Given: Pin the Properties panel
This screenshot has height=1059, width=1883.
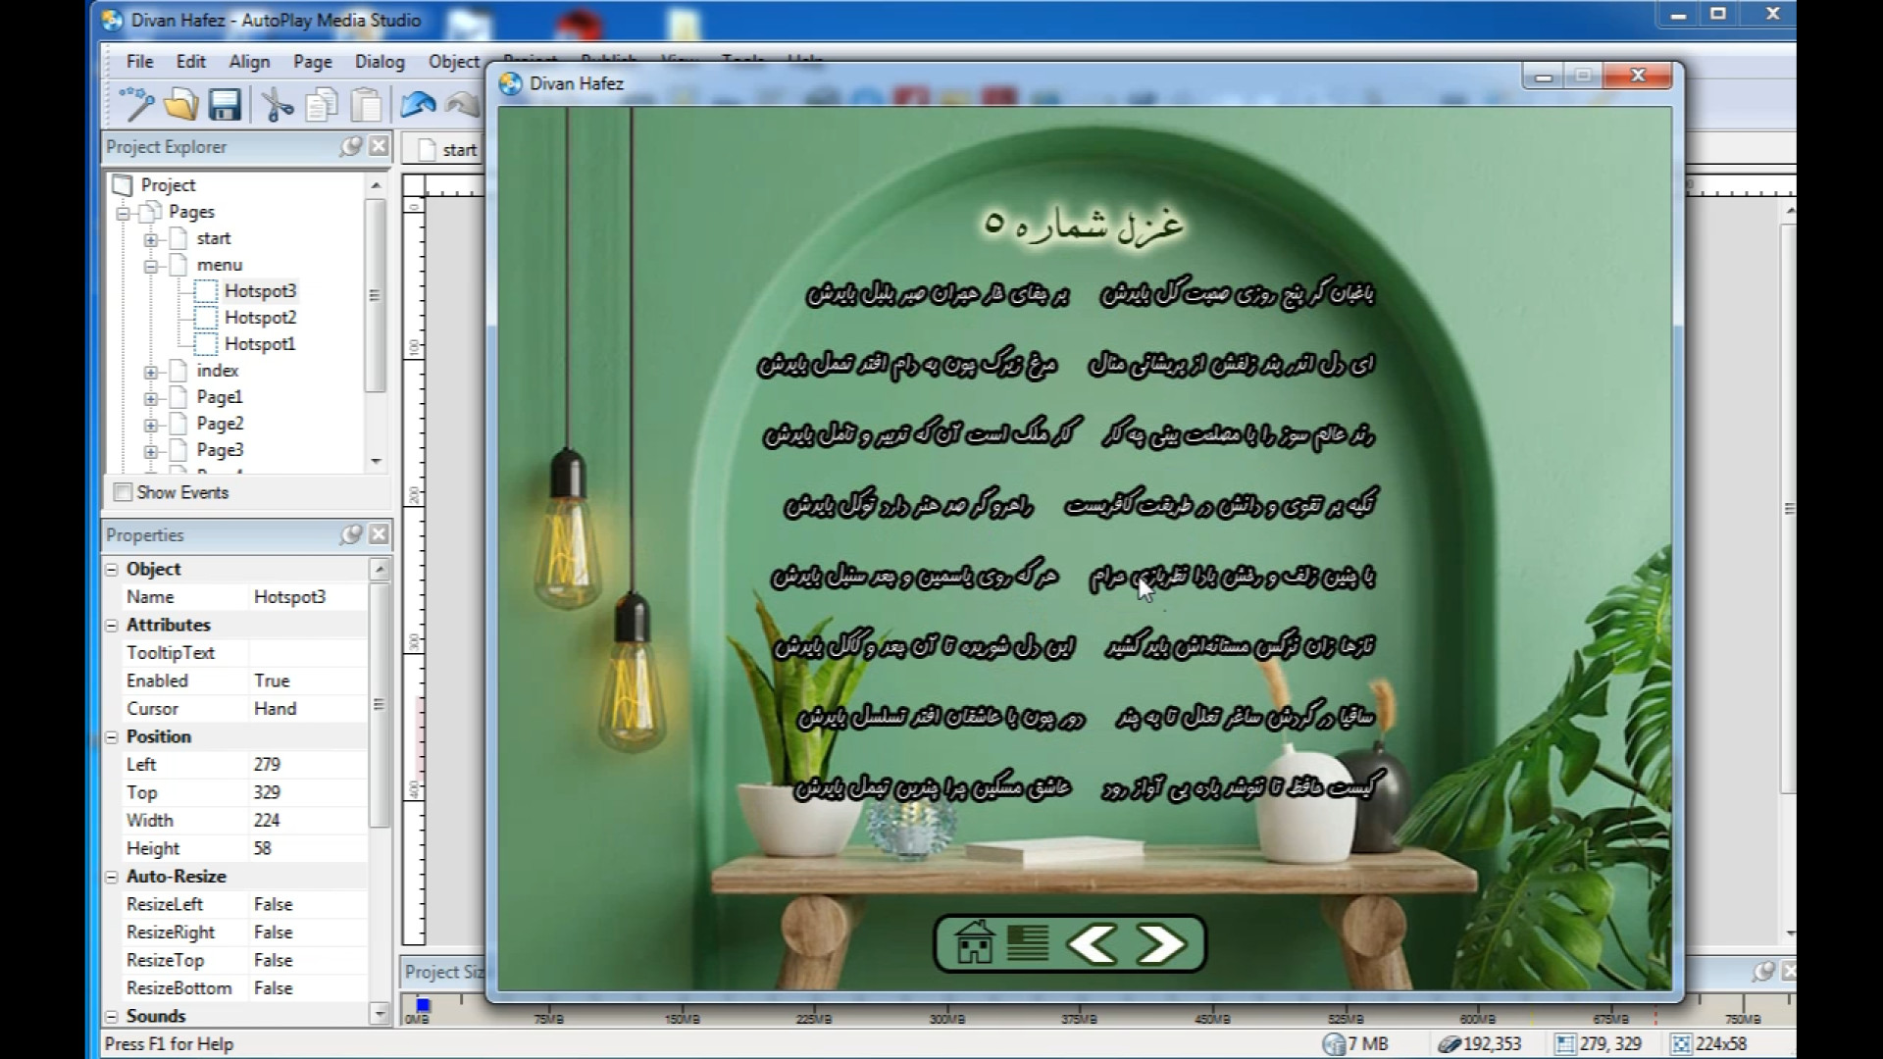Looking at the screenshot, I should (350, 534).
